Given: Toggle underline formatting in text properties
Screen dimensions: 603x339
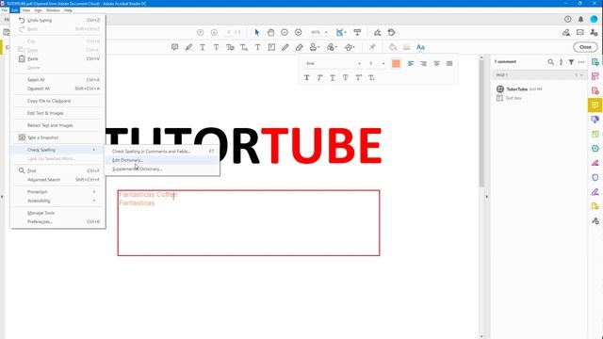Looking at the screenshot, I should click(x=333, y=77).
